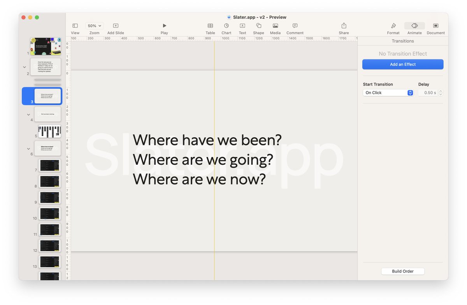Viewport: 467px width, 305px height.
Task: Collapse the slide 6 group chevron
Action: click(28, 148)
